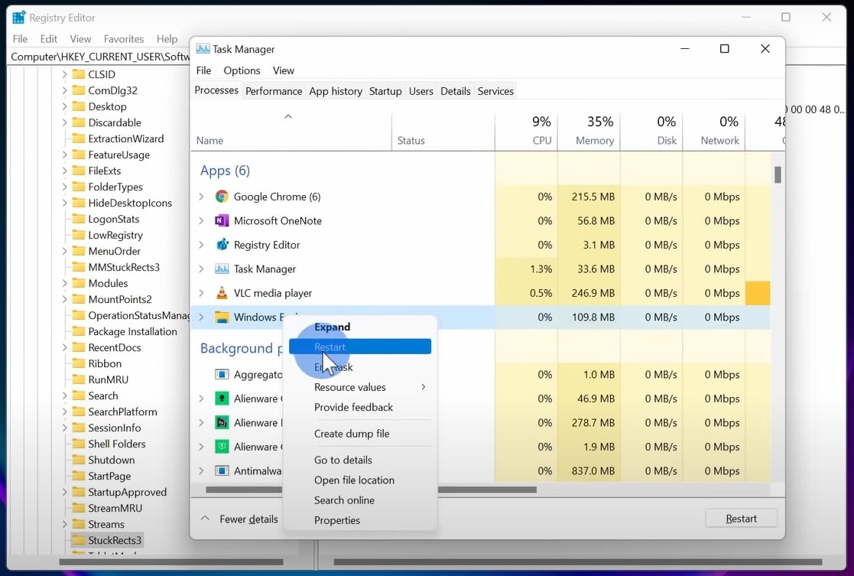Open the Services tab
Screen dimensions: 854x576
495,91
